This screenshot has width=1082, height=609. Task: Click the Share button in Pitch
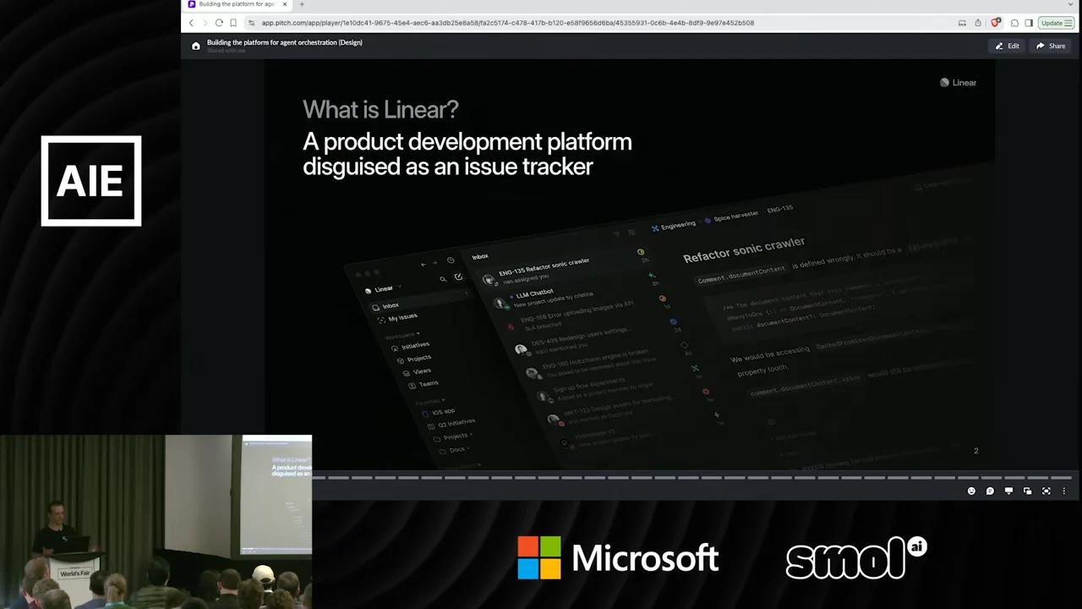pos(1051,46)
